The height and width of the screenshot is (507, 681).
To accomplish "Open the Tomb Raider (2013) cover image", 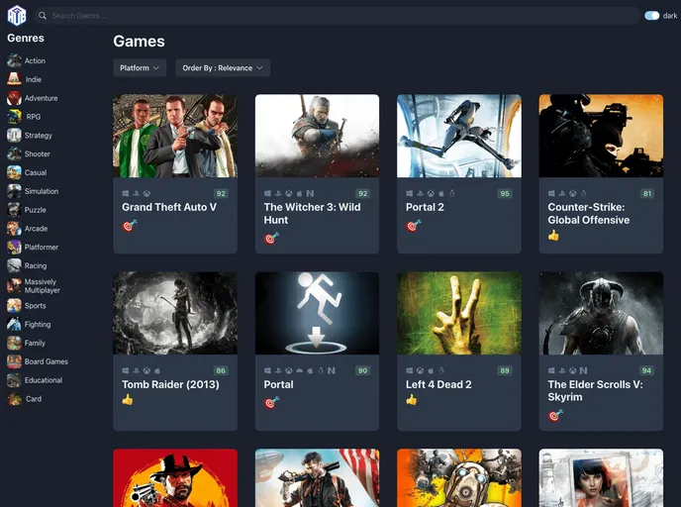I will click(x=175, y=313).
